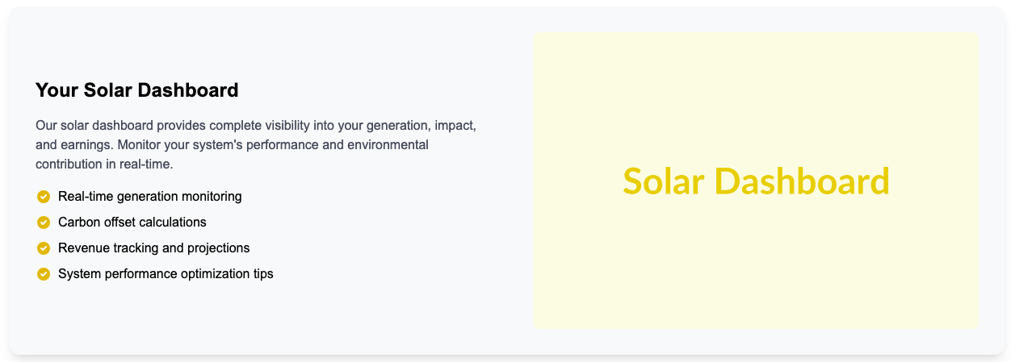Select the Real-time generation monitoring list item text
Screen dimensions: 1011x362
149,197
